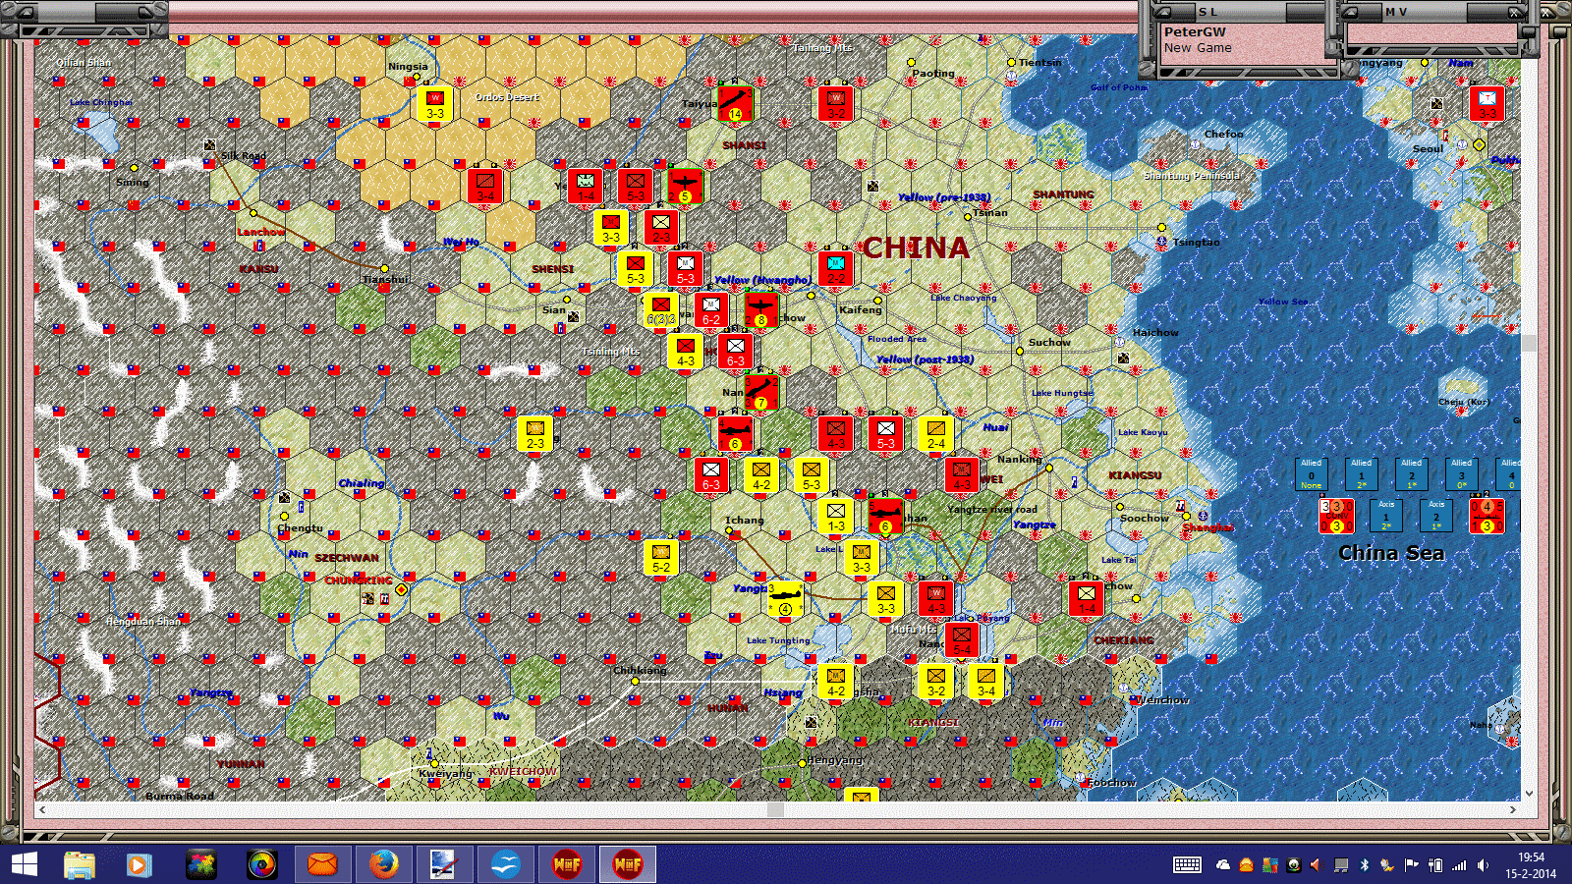Select the red 2-3 infantry unit
The width and height of the screenshot is (1572, 884).
point(660,228)
